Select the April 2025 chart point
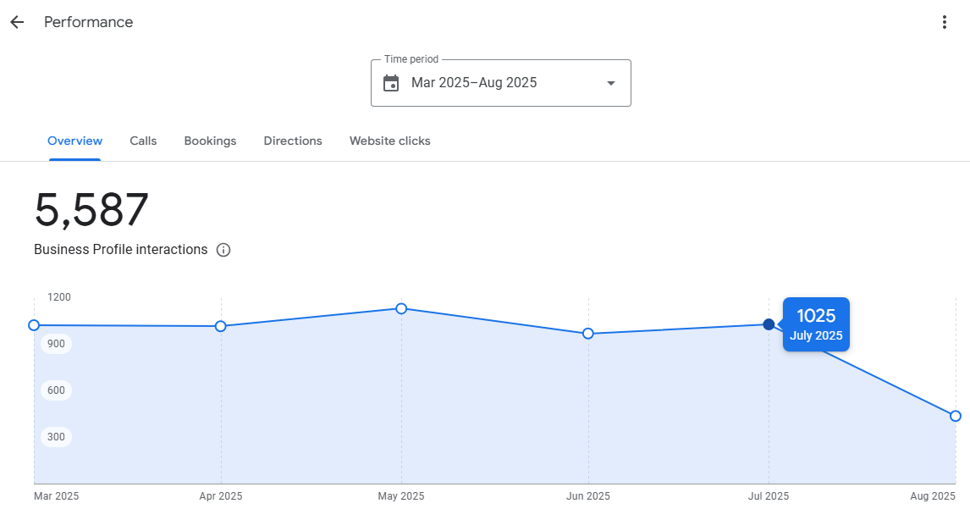The width and height of the screenshot is (970, 509). 221,326
